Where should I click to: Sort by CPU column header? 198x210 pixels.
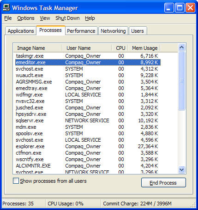(x=120, y=48)
